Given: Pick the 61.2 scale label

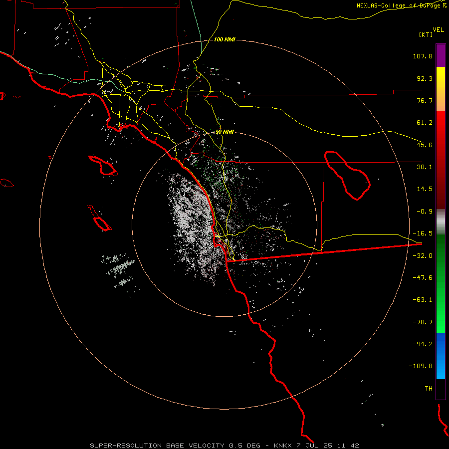Looking at the screenshot, I should (425, 123).
